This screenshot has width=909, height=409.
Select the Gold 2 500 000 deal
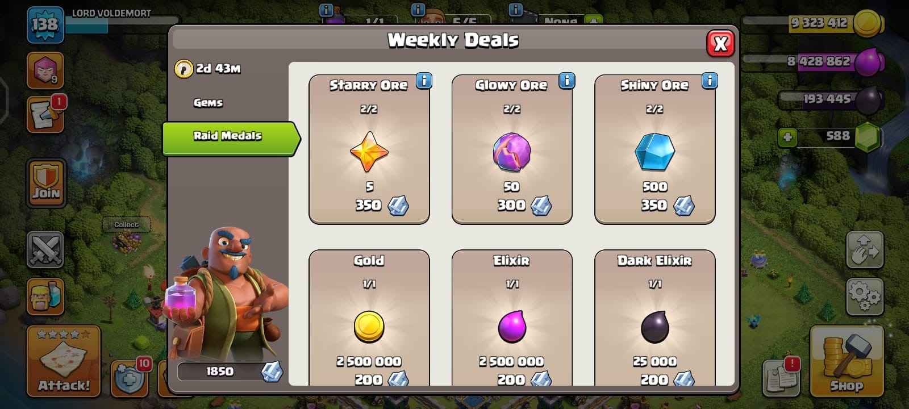pyautogui.click(x=369, y=318)
